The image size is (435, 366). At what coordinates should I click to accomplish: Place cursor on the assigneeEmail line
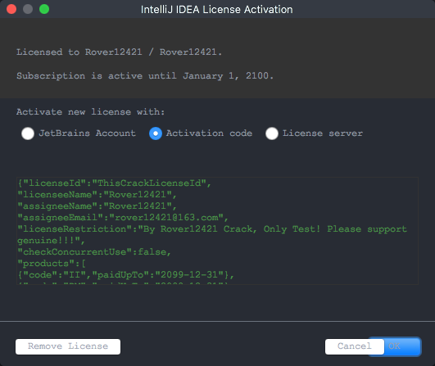point(123,218)
